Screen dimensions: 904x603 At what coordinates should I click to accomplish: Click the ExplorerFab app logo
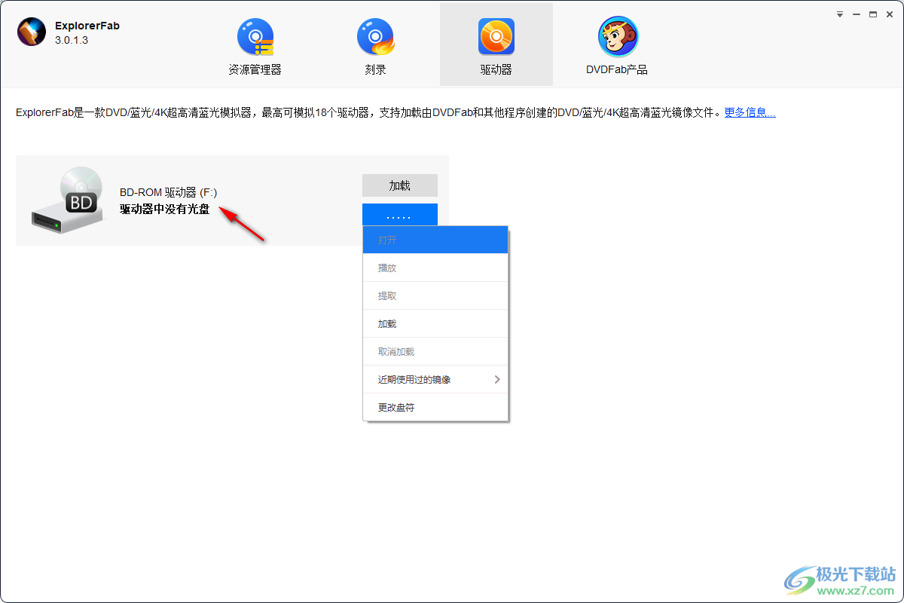click(x=32, y=32)
